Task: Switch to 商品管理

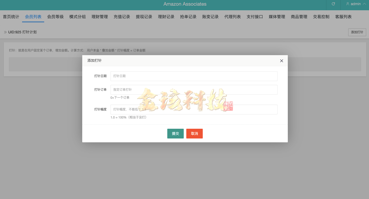Action: click(299, 16)
